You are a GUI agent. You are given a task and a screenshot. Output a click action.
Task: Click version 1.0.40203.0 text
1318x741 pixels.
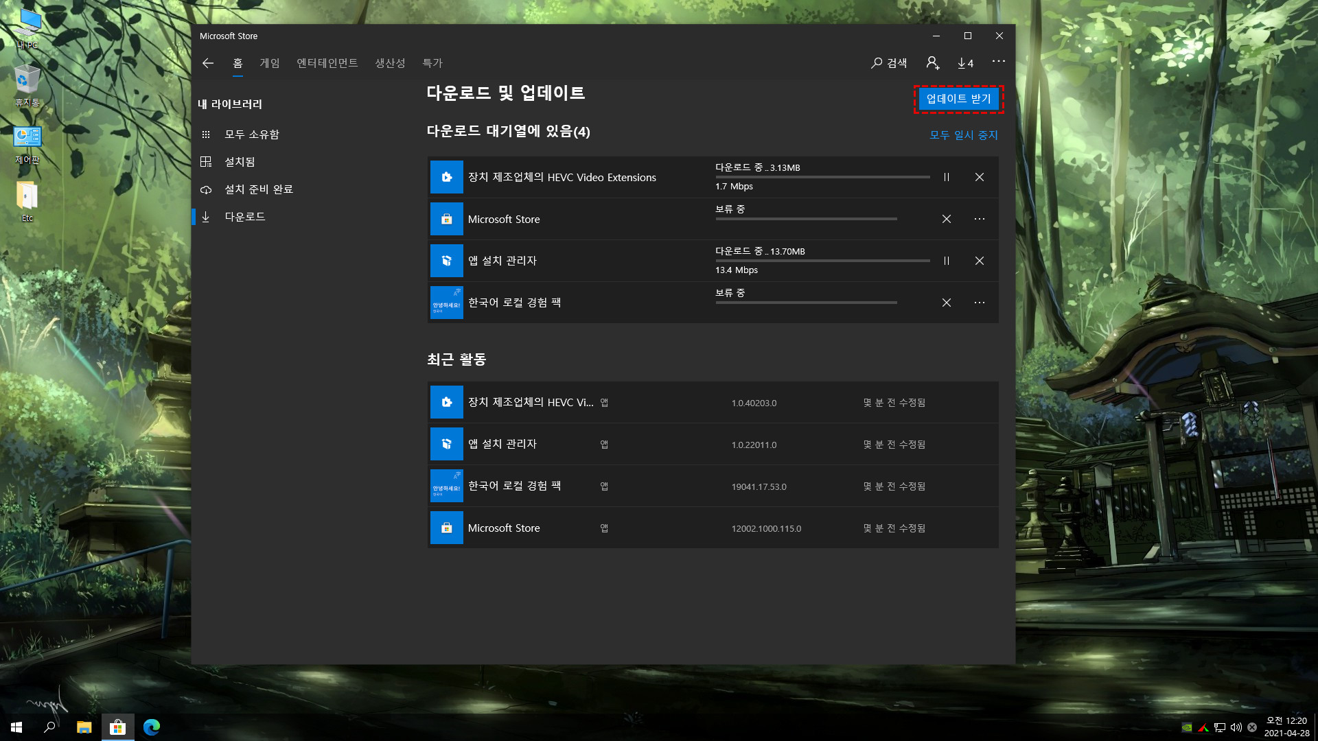754,403
